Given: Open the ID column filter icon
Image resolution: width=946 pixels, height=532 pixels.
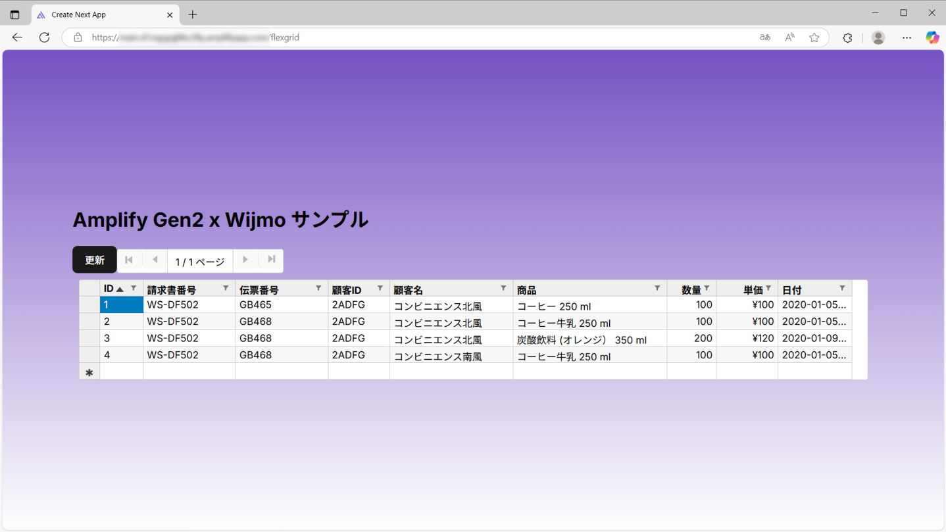Looking at the screenshot, I should [134, 289].
